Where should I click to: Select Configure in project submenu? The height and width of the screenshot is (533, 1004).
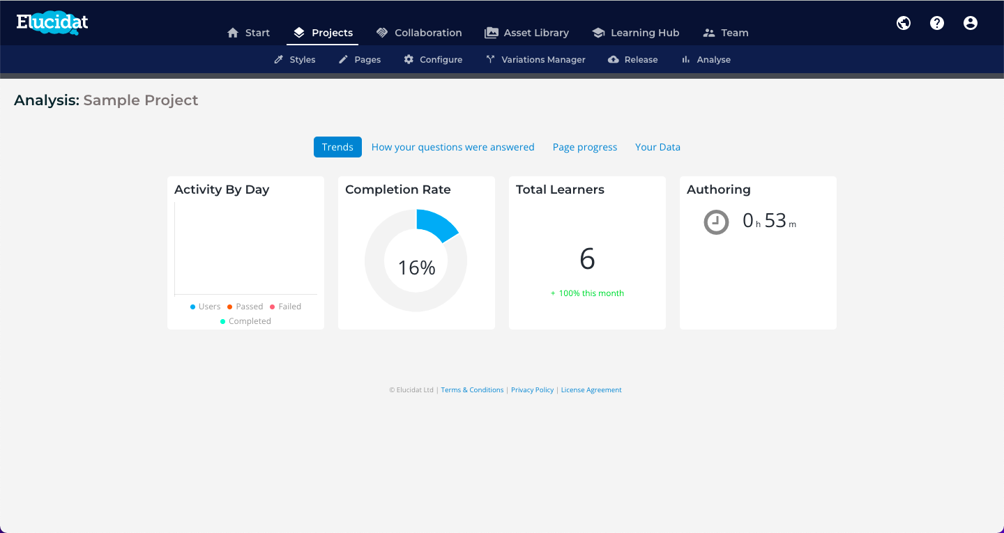433,60
